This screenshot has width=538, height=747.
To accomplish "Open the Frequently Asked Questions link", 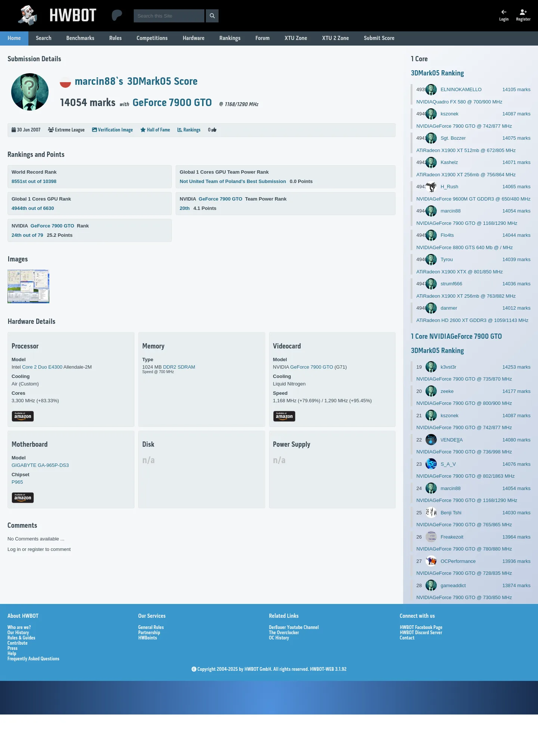I will pos(33,659).
